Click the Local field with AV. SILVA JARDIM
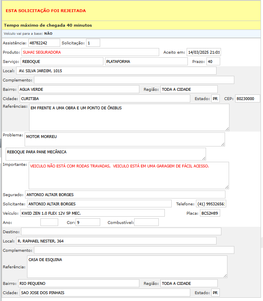This screenshot has height=301, width=263. pyautogui.click(x=116, y=71)
